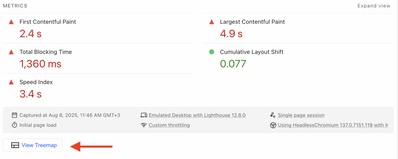Click the device icon beside Emulated Desktop
398x159 pixels.
click(x=143, y=115)
